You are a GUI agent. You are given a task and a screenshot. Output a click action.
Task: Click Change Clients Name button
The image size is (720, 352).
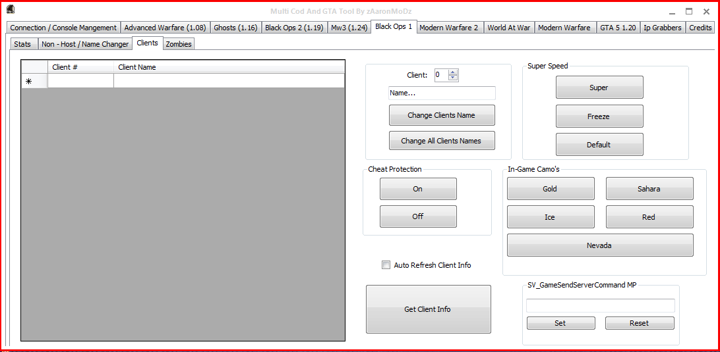(442, 115)
